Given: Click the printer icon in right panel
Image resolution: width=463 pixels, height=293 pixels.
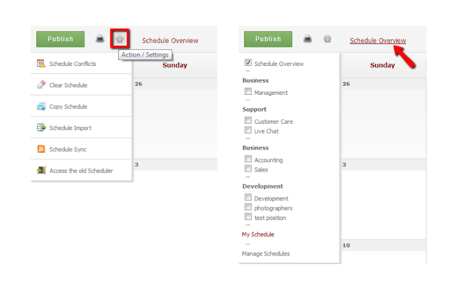Looking at the screenshot, I should click(308, 39).
